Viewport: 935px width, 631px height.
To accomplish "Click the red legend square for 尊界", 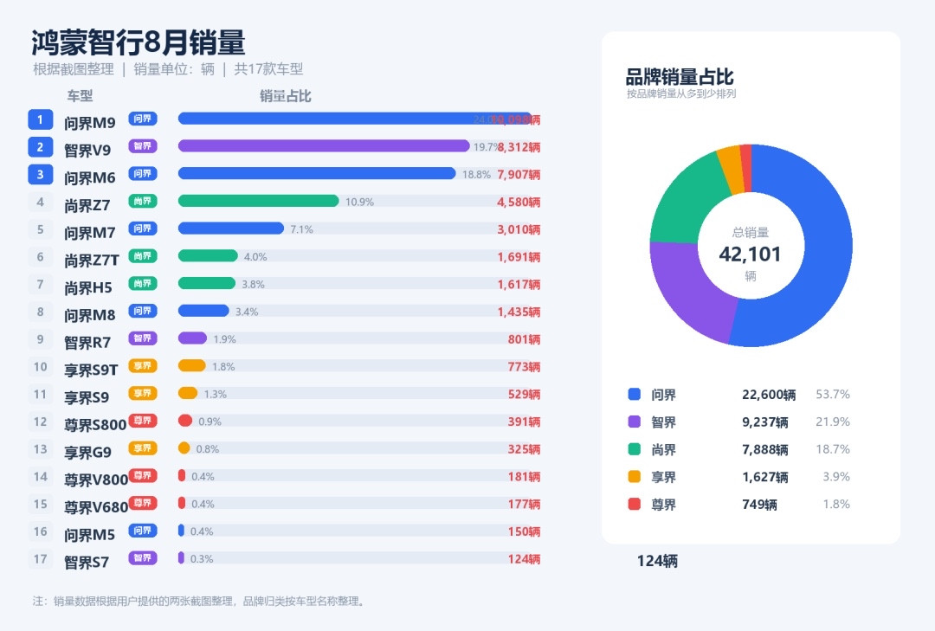I will point(635,504).
